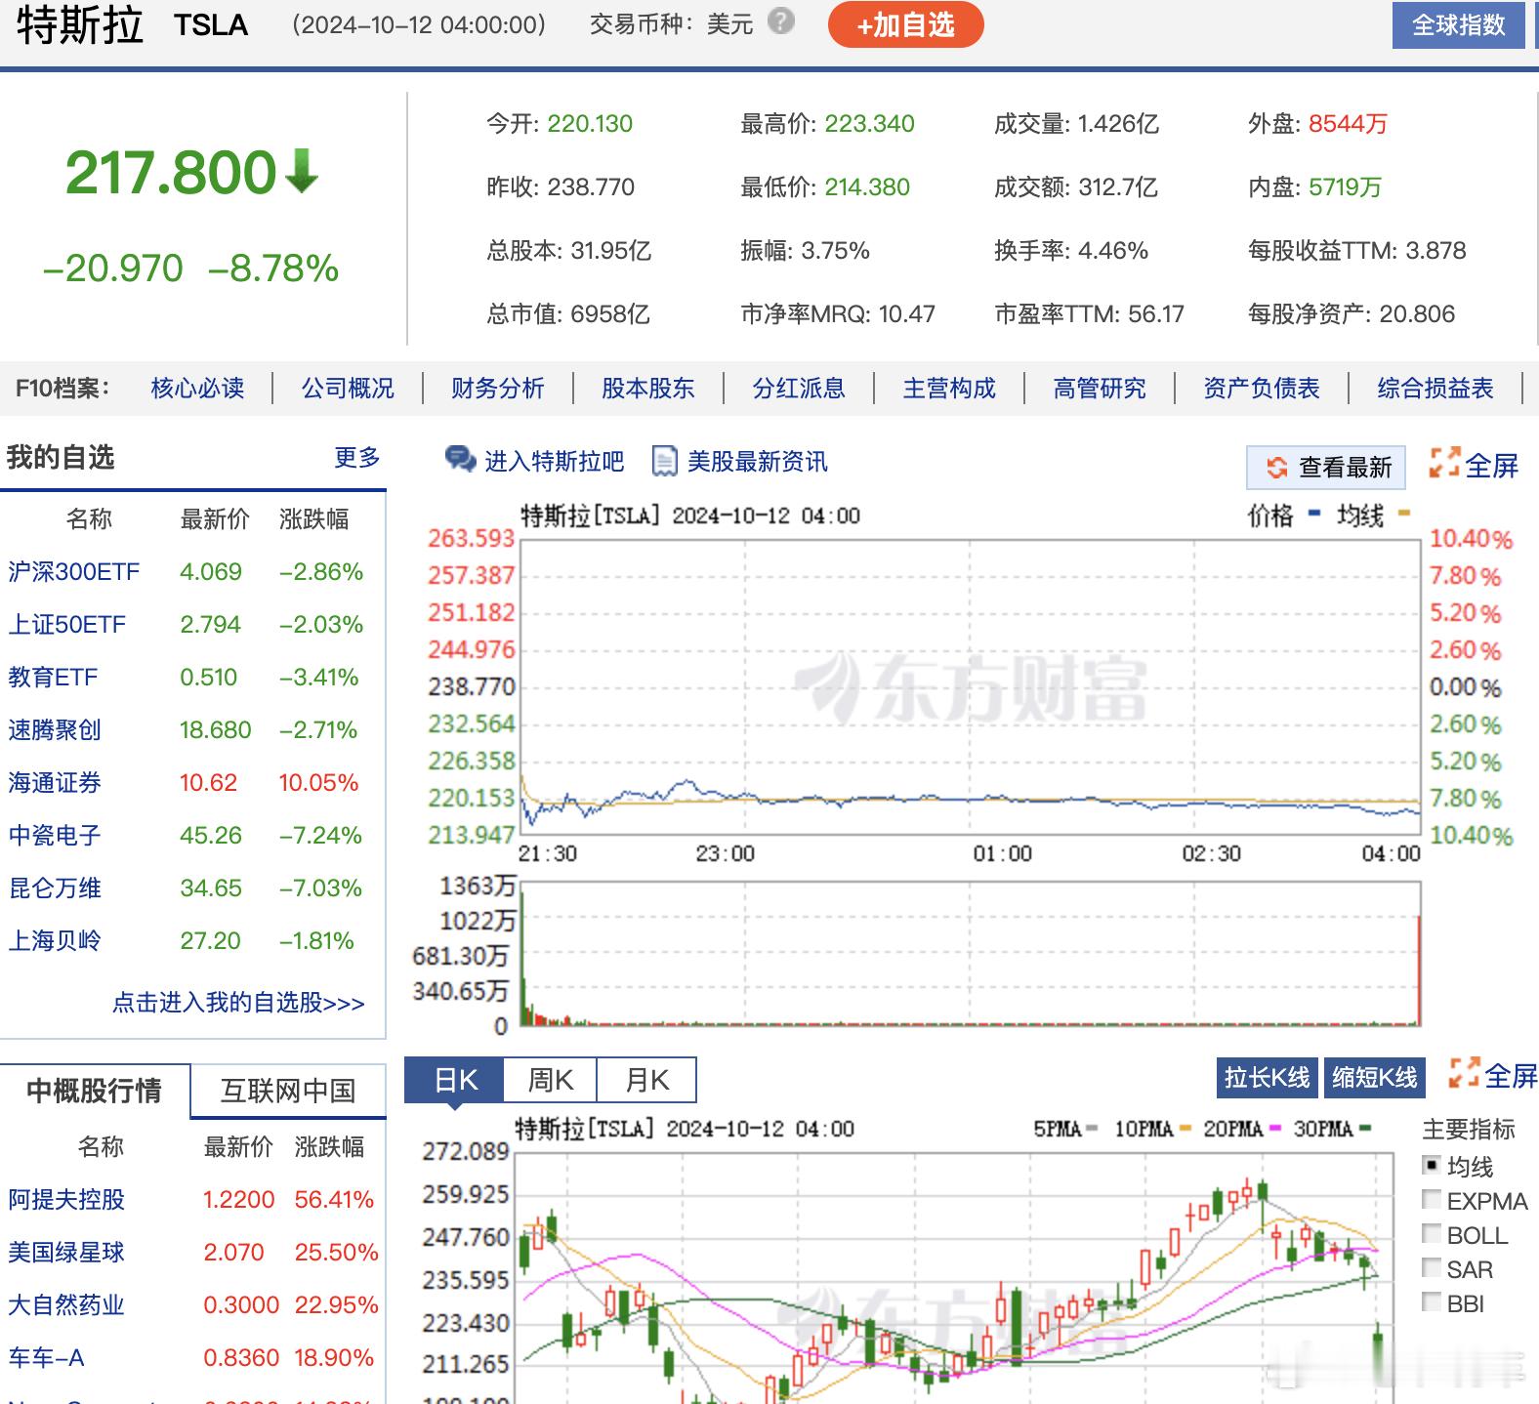Screen dimensions: 1539x1404
Task: Click the 全球指数 button
Action: coord(1459,24)
